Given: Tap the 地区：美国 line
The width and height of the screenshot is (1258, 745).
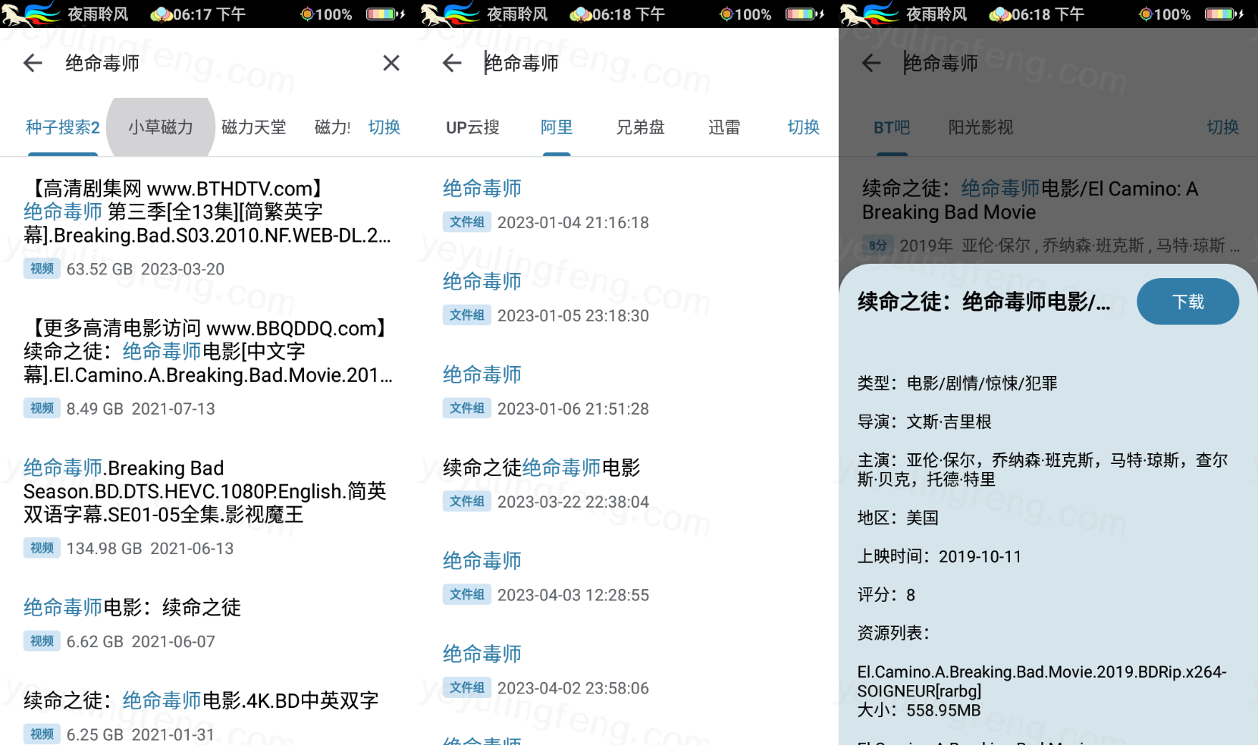Looking at the screenshot, I should pyautogui.click(x=899, y=518).
